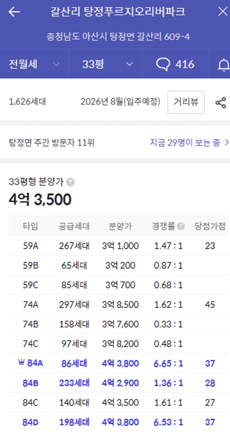Image resolution: width=230 pixels, height=437 pixels.
Task: Click the crown icon beside 84A
Action: (x=21, y=362)
